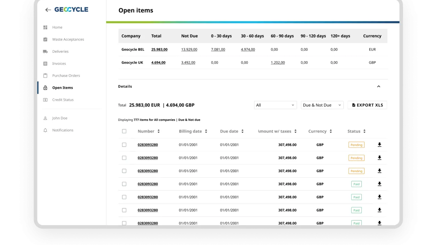Open the Due & Not Due dropdown
Viewport: 436px width, 245px height.
coord(322,105)
